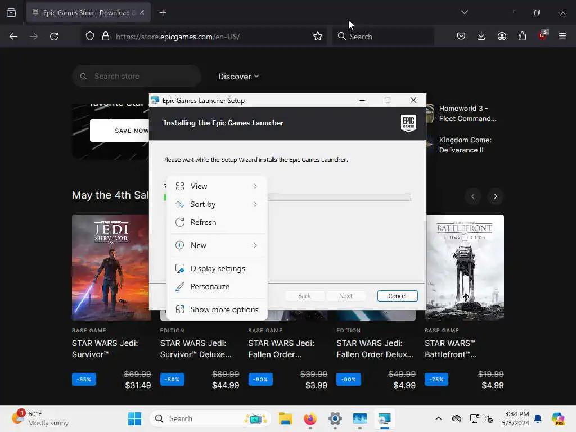Close the Epic Games Store tab
The image size is (576, 432).
click(x=142, y=12)
